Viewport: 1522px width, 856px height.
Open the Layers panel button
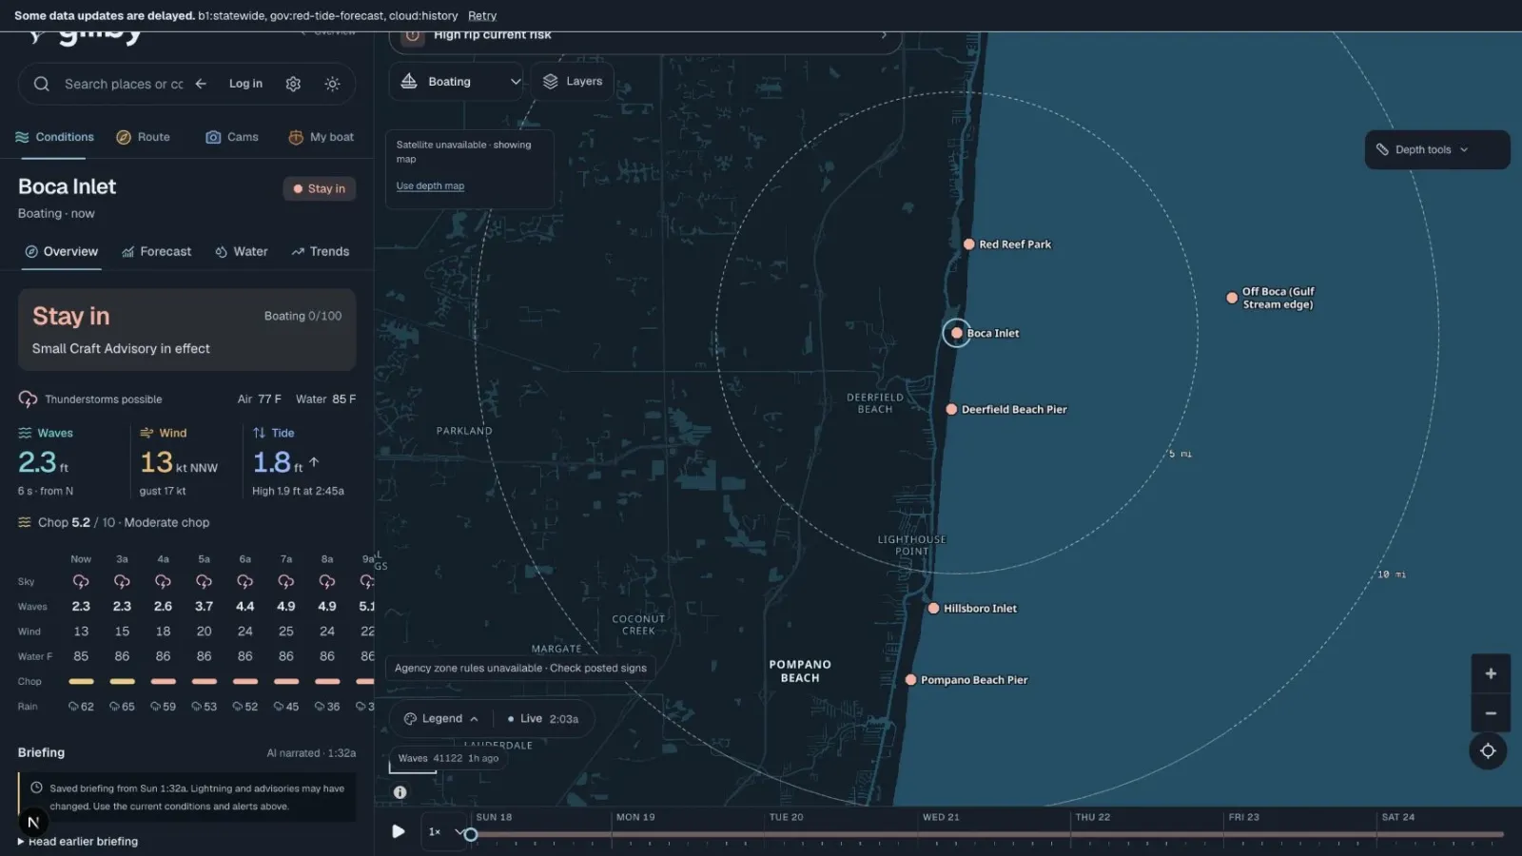tap(573, 82)
